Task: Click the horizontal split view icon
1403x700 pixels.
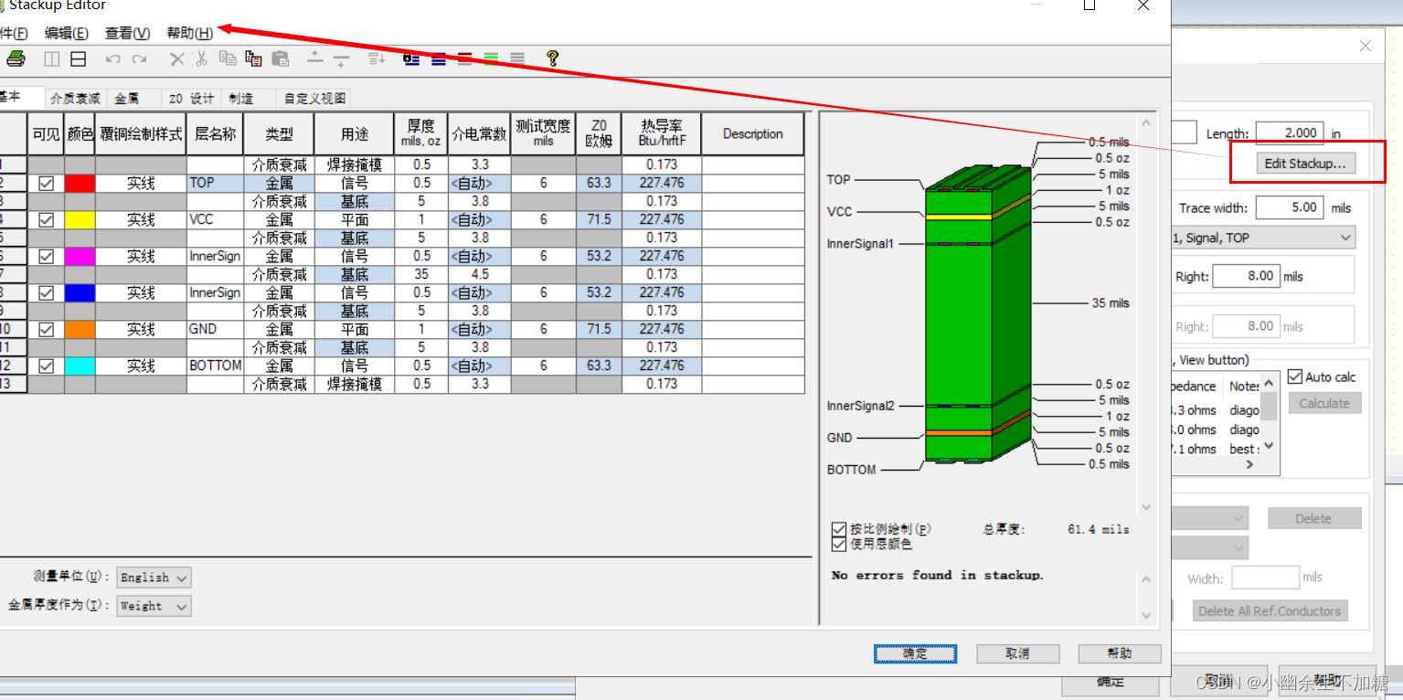Action: point(79,59)
